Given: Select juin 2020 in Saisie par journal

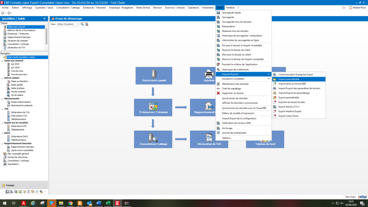Looking at the screenshot, I should 15,68.
